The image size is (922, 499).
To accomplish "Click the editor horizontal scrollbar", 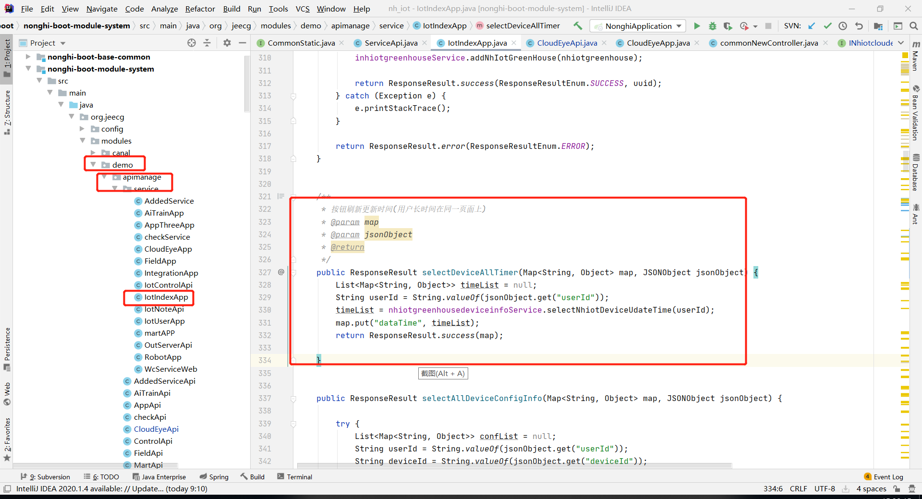I will [x=514, y=465].
